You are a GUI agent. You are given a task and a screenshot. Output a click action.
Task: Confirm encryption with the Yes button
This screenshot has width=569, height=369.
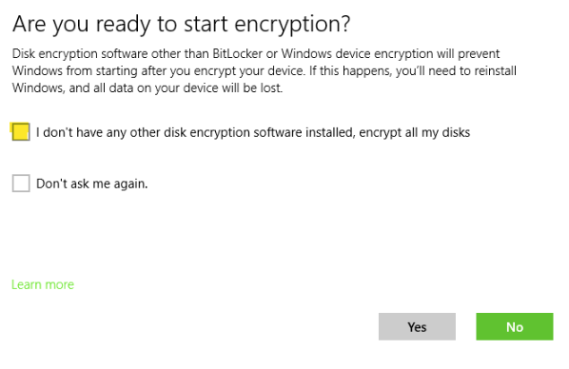pyautogui.click(x=417, y=326)
